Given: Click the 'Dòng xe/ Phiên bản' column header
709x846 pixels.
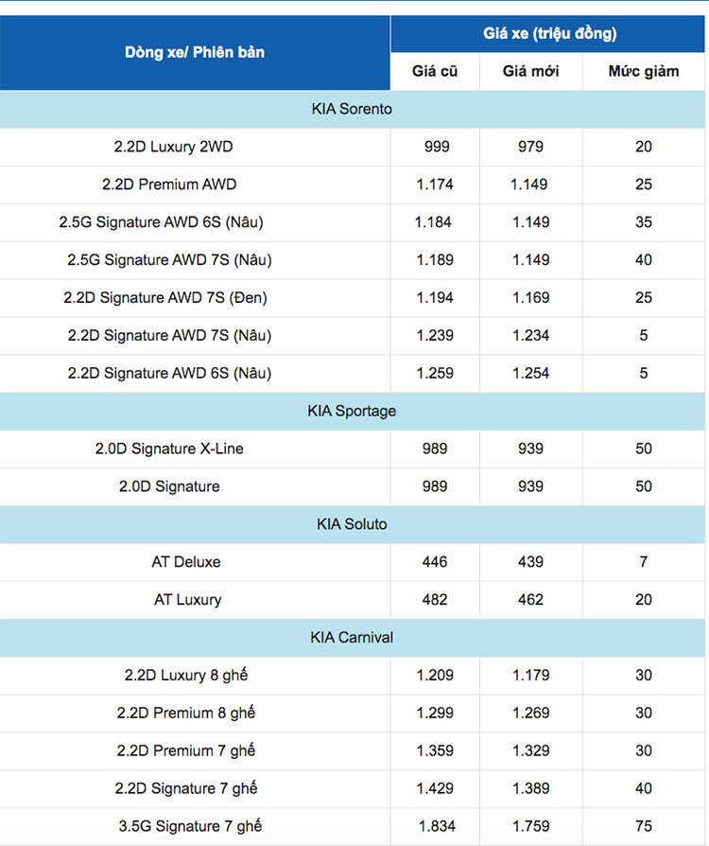Looking at the screenshot, I should (195, 52).
